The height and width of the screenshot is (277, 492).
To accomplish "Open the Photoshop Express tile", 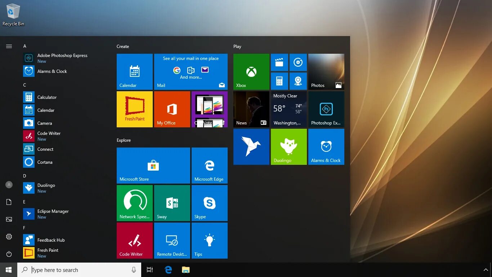I will coord(326,109).
